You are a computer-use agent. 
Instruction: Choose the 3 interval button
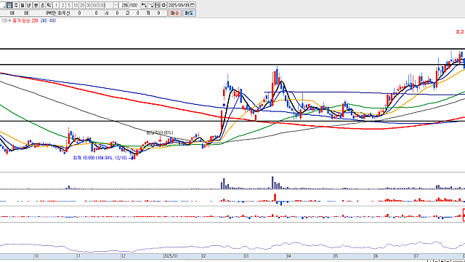62,5
